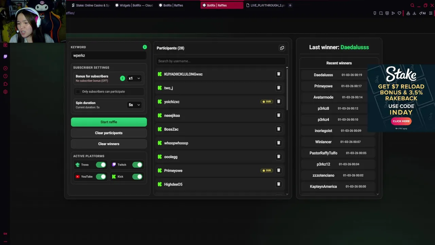The height and width of the screenshot is (245, 435).
Task: Click last winner name Daedalusss
Action: click(354, 47)
